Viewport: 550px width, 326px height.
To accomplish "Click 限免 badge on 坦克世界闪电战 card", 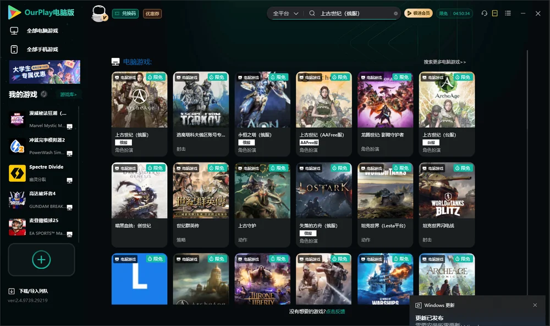I will tap(463, 168).
